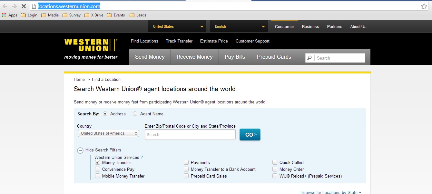Open the Receive Money menu
432x194 pixels.
pyautogui.click(x=195, y=57)
